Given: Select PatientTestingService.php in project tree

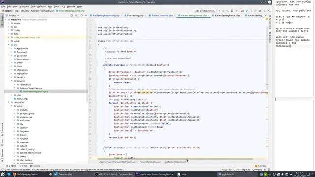Looking at the screenshot, I should [46, 92].
